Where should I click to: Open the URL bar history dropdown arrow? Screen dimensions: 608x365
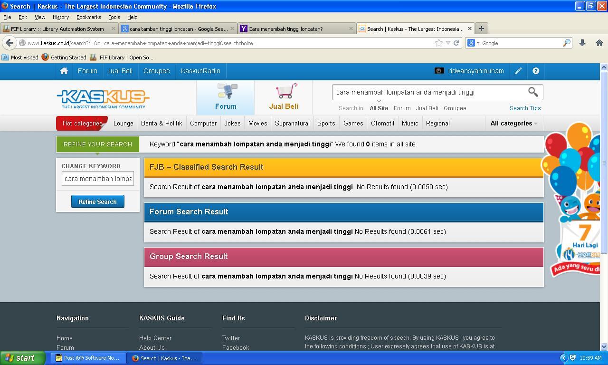447,43
